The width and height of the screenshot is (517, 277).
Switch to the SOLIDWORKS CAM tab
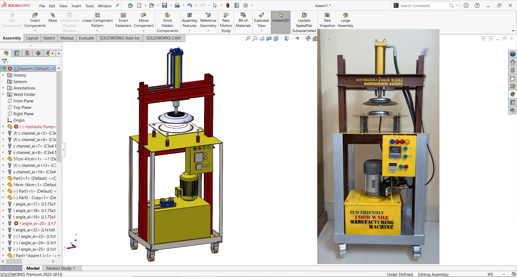[x=163, y=38]
